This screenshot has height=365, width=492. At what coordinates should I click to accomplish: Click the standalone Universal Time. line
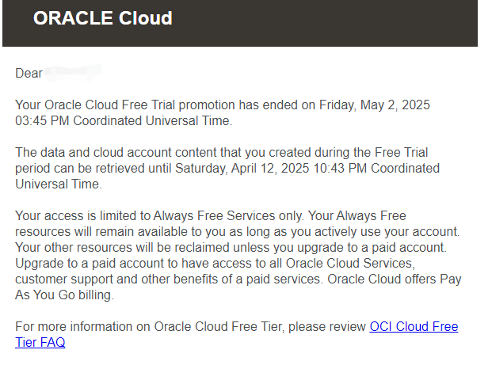tap(59, 184)
